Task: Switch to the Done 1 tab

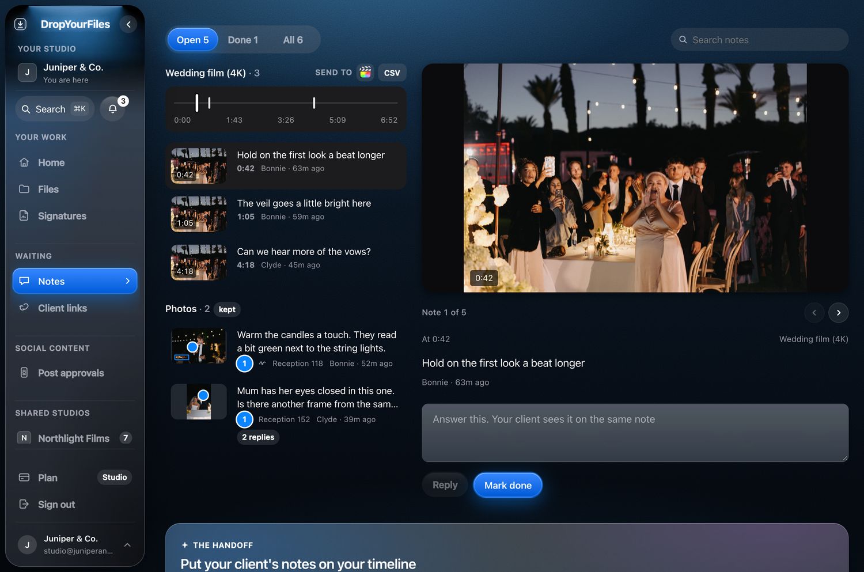Action: pyautogui.click(x=243, y=40)
